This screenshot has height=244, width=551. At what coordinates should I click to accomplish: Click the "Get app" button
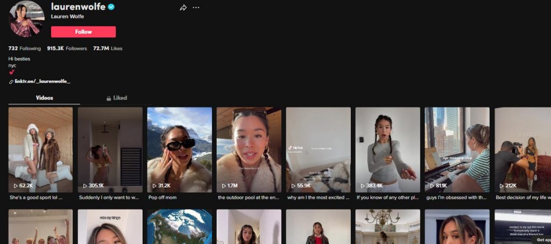[x=542, y=240]
